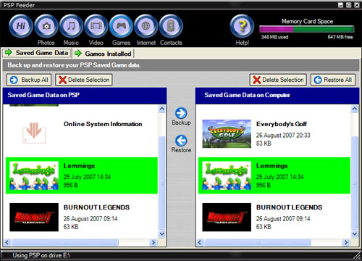Select BURNOUT LEGENDS title in PSP list
362x261 pixels.
[96, 207]
